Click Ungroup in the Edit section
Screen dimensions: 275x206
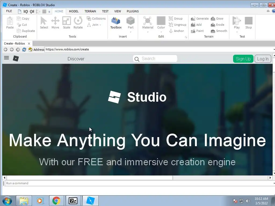click(178, 25)
